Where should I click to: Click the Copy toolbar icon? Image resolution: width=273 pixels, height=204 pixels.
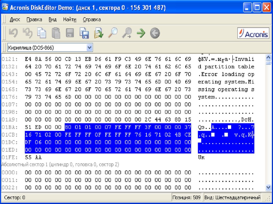(x=42, y=33)
